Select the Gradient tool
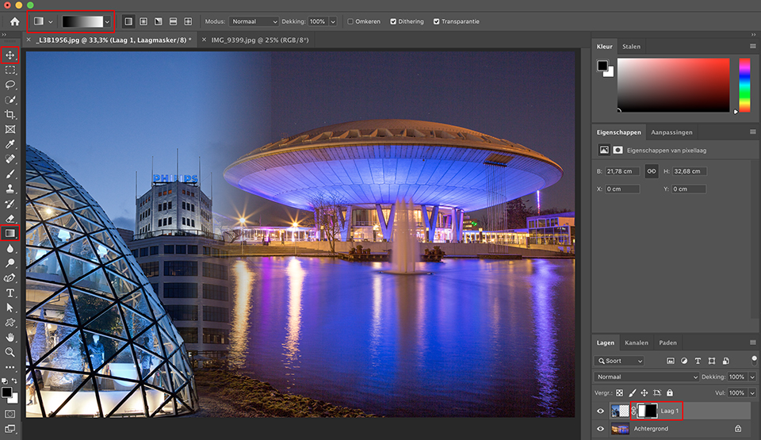Viewport: 761px width, 440px height. pyautogui.click(x=10, y=233)
